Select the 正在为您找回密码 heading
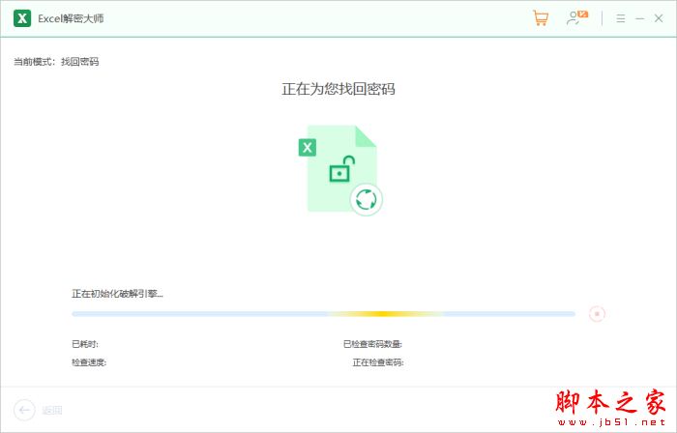Screen dimensions: 677x433 tap(338, 89)
